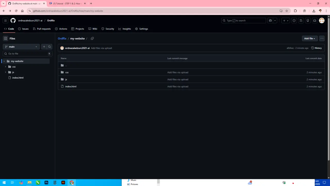Open the main branch selector dropdown
This screenshot has width=330, height=186.
click(x=21, y=47)
